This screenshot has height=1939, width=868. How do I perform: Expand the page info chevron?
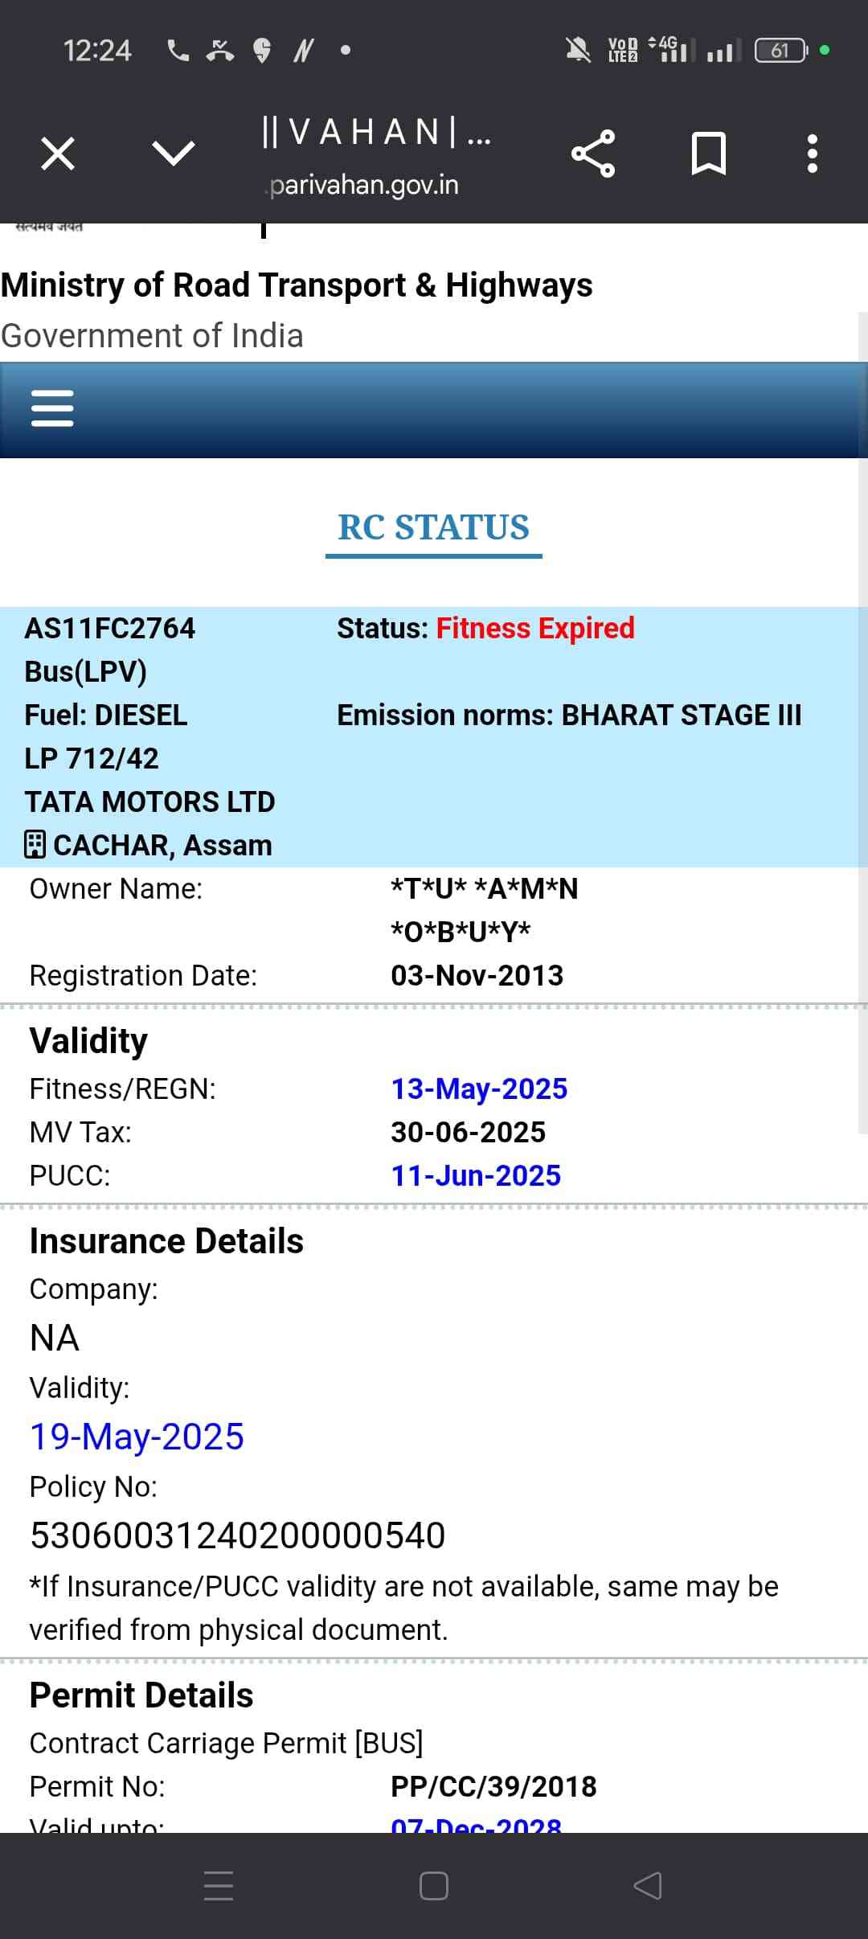point(173,153)
